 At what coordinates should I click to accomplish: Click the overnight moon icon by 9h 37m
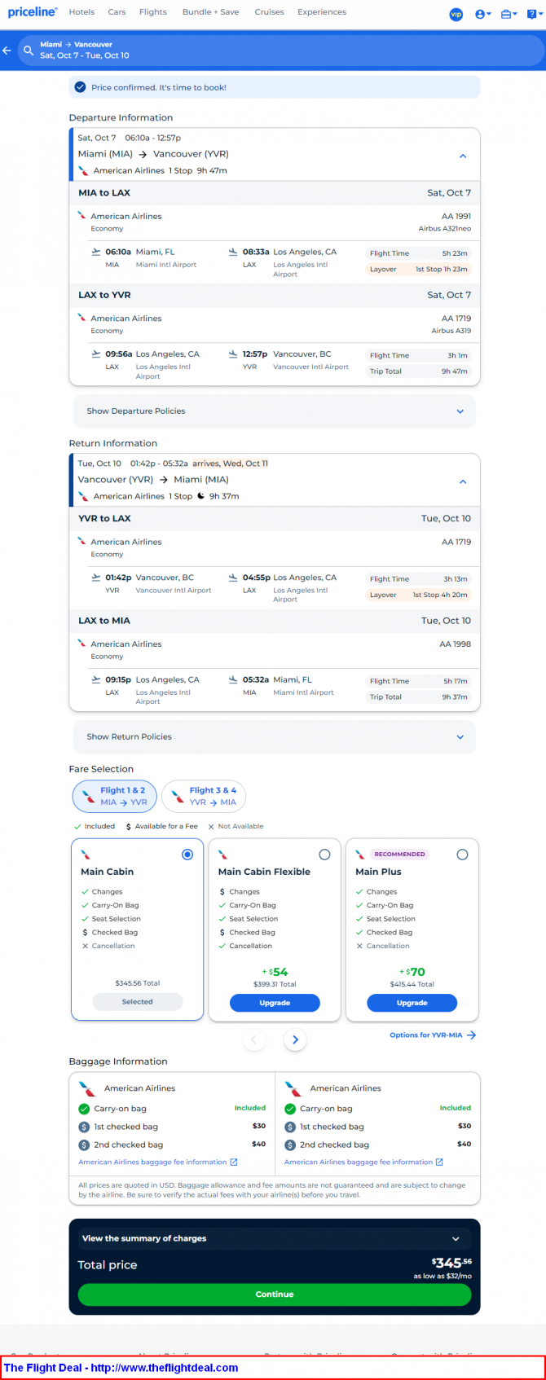click(201, 496)
